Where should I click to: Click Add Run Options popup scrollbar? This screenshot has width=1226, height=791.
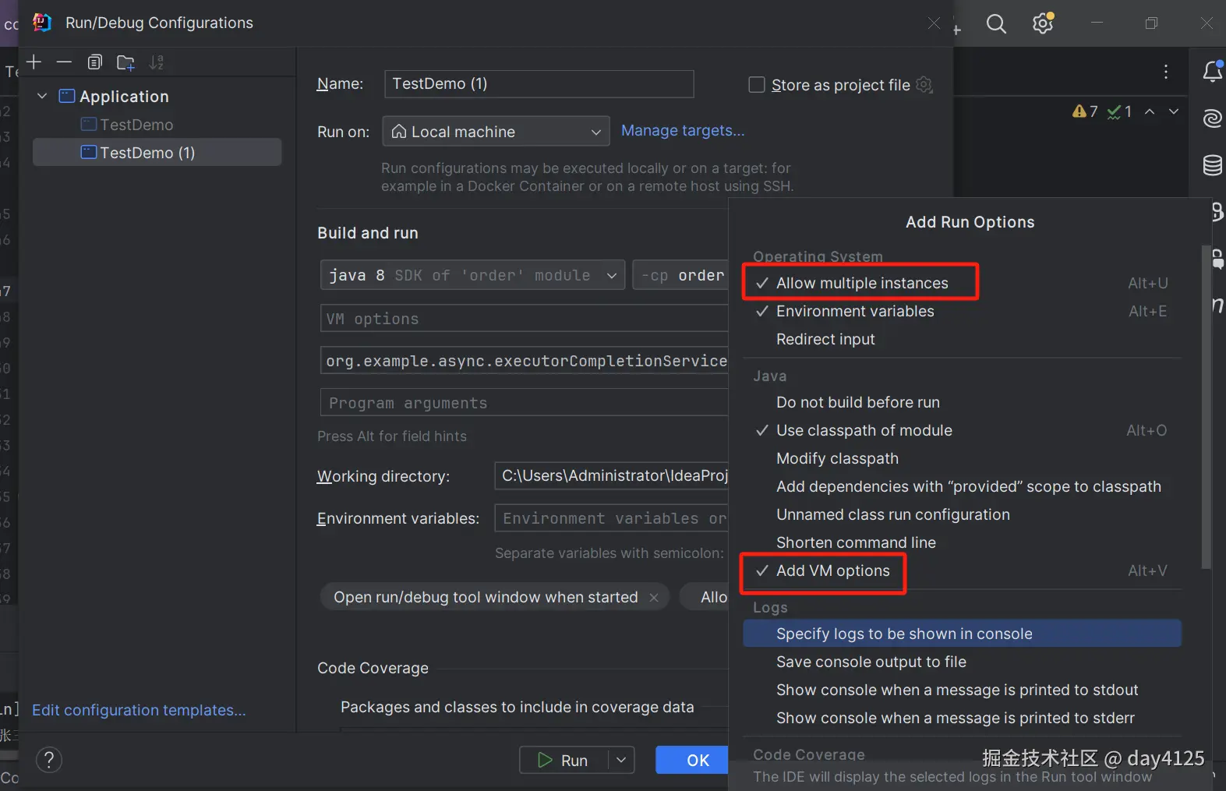pos(1207,407)
